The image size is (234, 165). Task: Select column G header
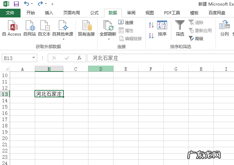tap(176, 69)
